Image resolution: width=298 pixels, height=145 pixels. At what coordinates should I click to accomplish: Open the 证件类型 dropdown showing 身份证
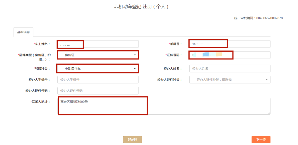coord(98,55)
